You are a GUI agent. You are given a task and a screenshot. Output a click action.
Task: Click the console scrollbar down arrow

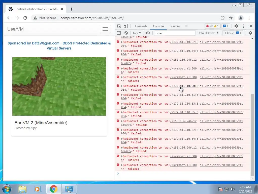(252, 178)
